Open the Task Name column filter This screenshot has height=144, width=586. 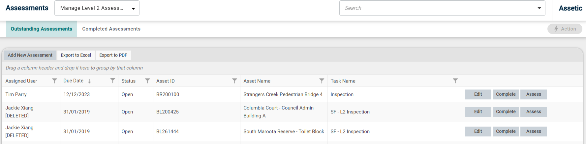pyautogui.click(x=455, y=81)
